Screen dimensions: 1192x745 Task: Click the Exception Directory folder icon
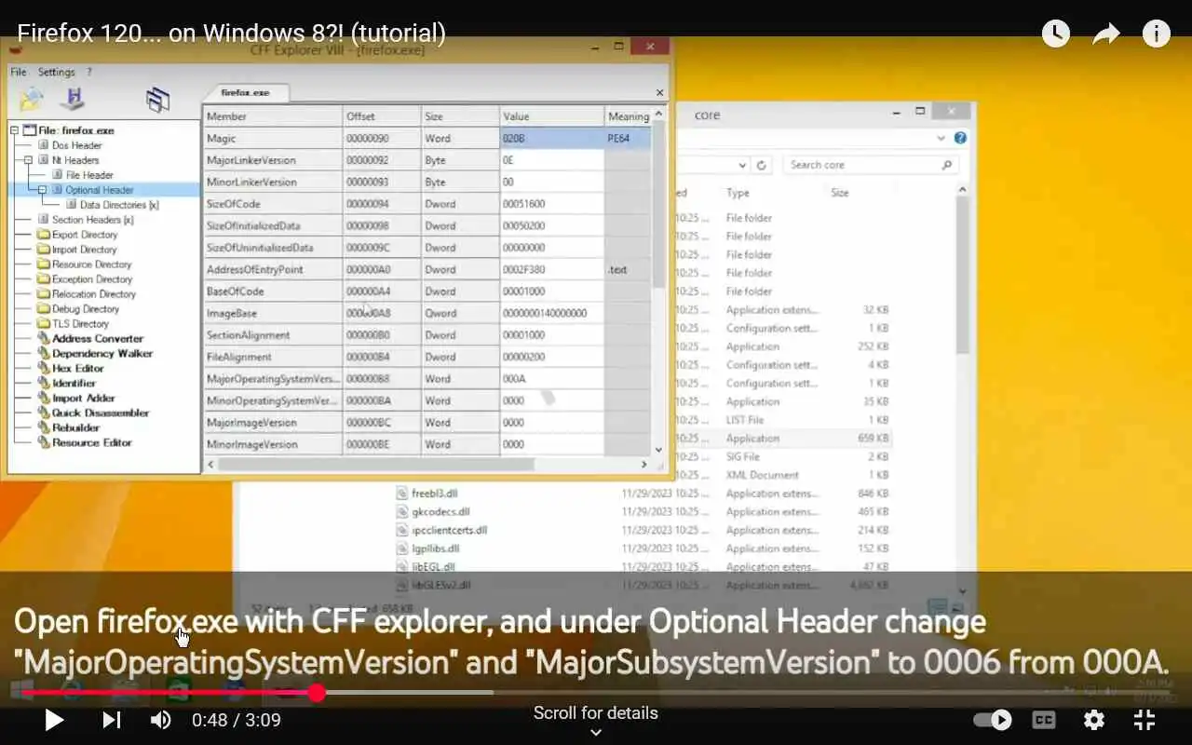coord(44,279)
